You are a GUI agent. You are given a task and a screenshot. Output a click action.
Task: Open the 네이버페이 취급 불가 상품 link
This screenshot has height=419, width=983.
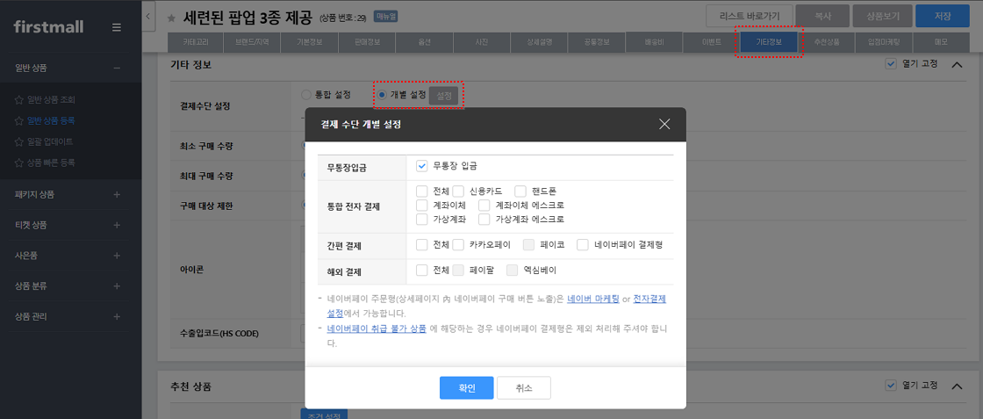click(x=377, y=328)
